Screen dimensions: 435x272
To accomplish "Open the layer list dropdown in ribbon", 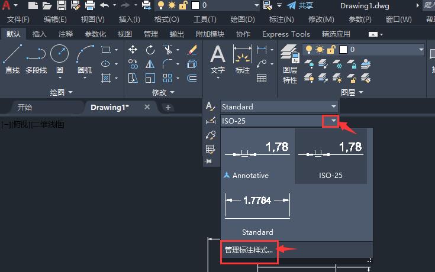I will coord(421,50).
